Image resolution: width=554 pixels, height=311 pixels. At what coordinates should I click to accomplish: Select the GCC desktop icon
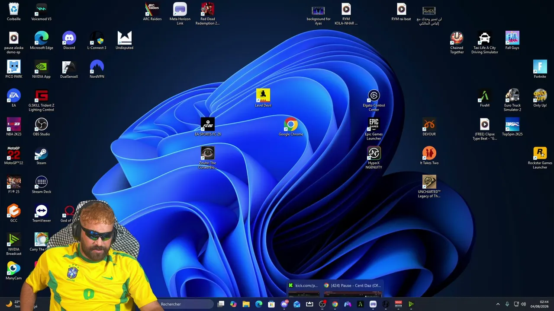pyautogui.click(x=14, y=213)
